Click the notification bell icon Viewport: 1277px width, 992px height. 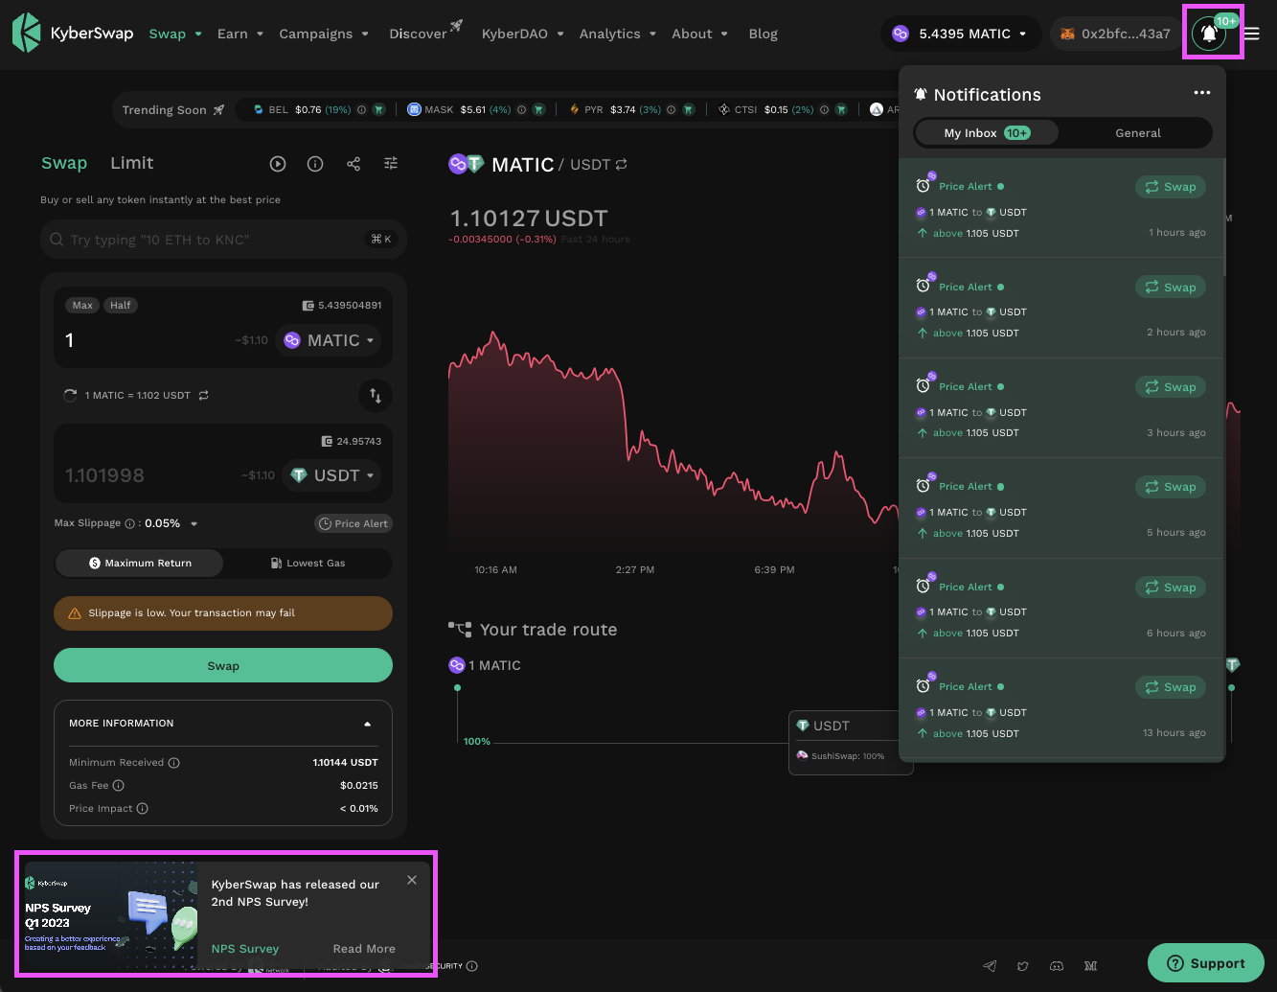(1210, 34)
